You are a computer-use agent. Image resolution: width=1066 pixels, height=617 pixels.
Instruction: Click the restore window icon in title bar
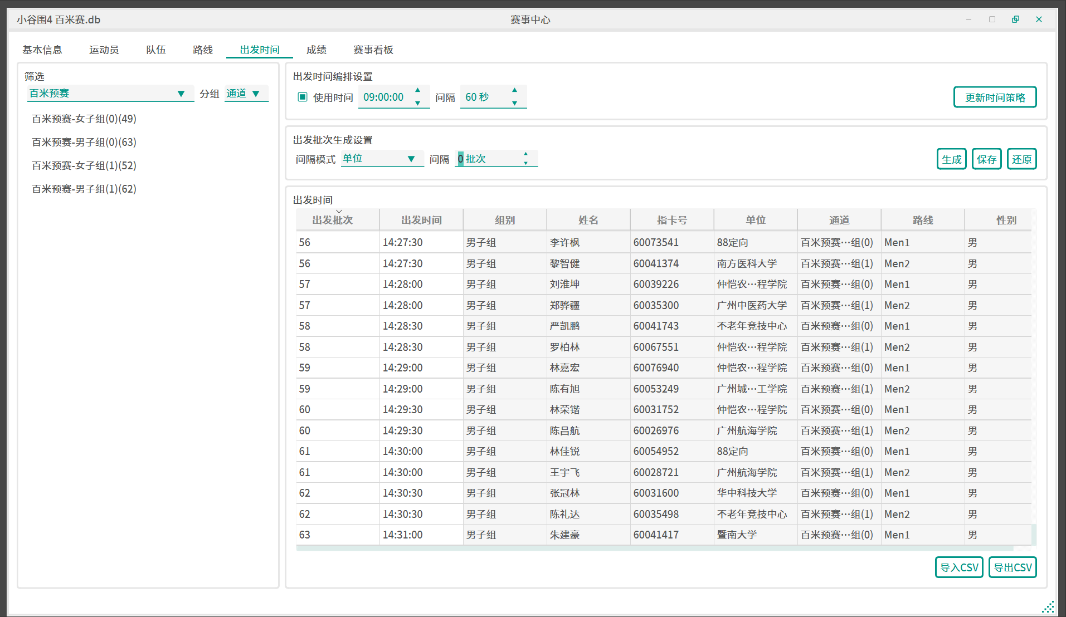(x=1015, y=19)
